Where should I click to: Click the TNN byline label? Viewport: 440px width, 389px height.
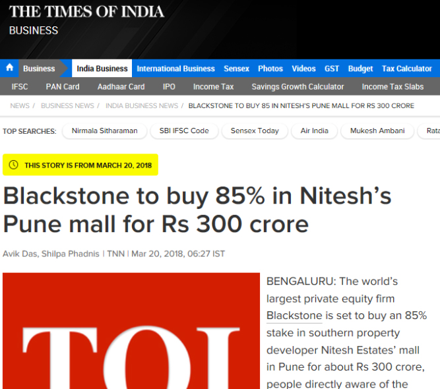point(115,254)
